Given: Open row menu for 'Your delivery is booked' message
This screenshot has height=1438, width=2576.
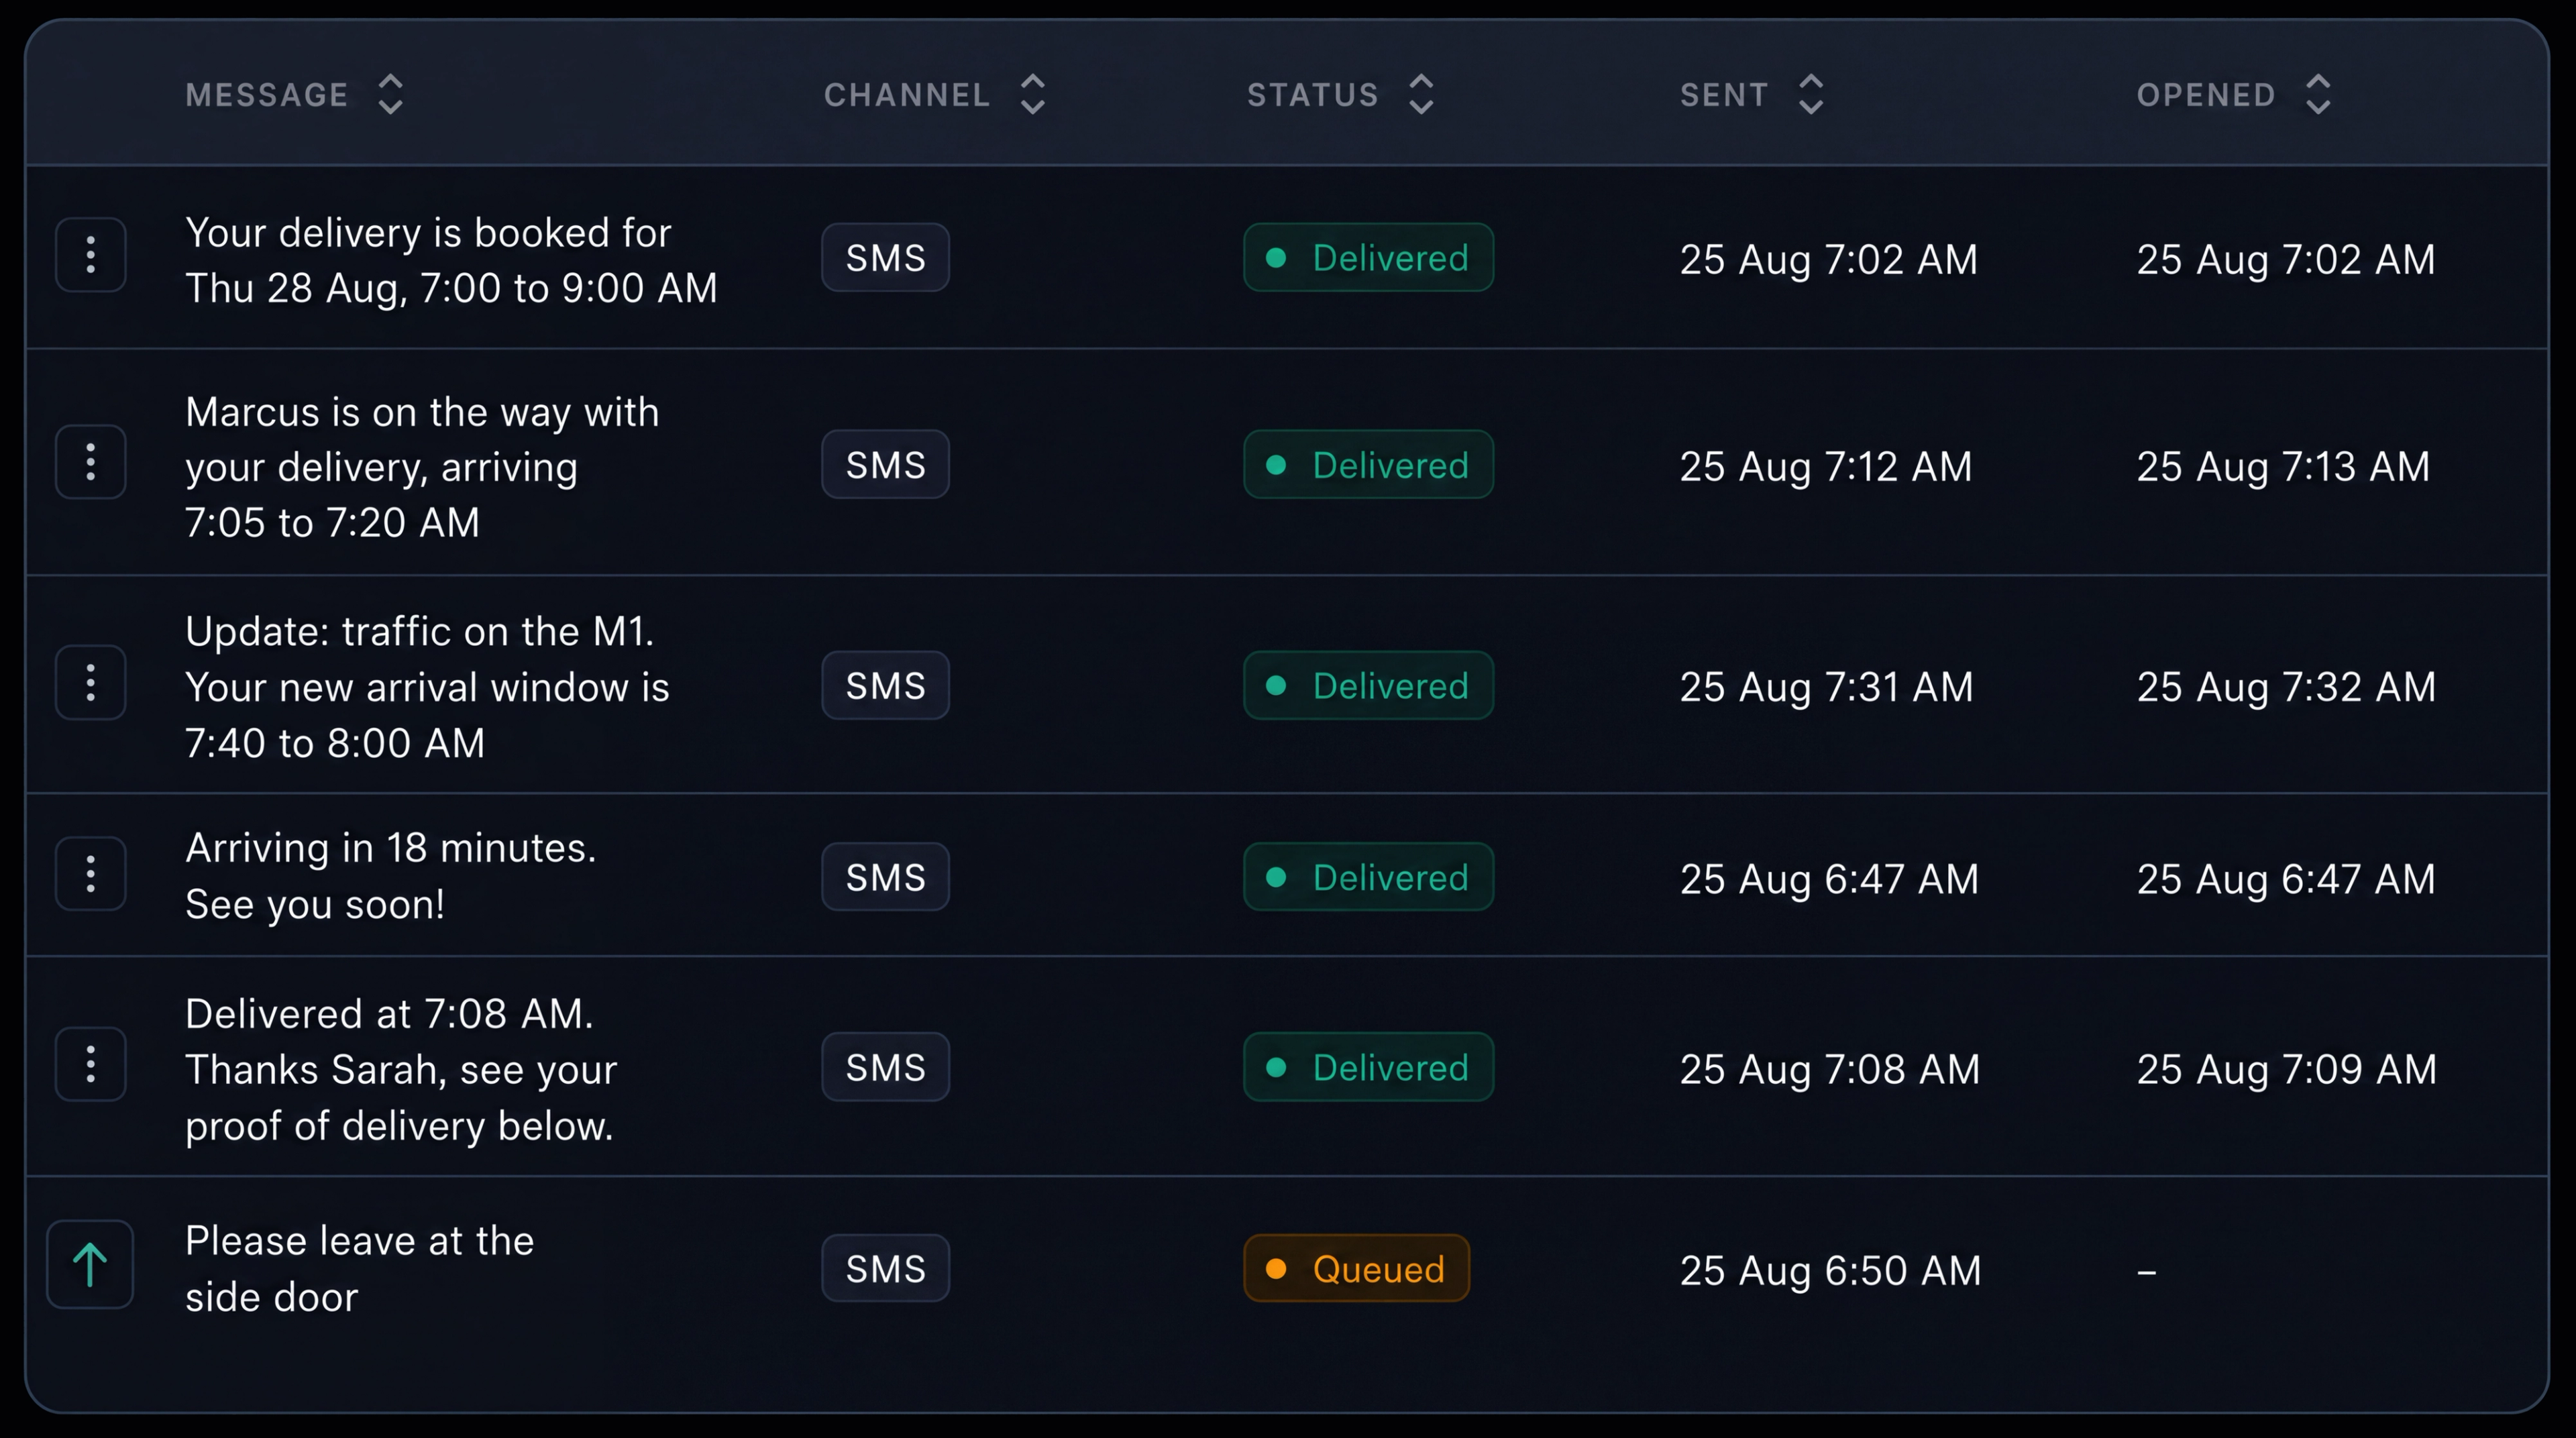Looking at the screenshot, I should (x=91, y=255).
